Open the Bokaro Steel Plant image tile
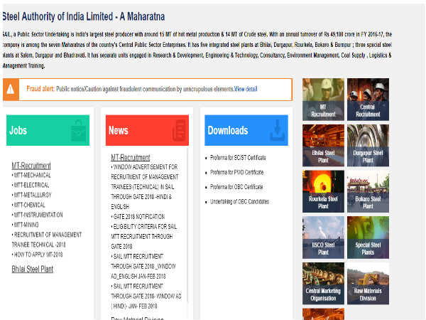Viewport: 426px width, 320px height. point(368,191)
